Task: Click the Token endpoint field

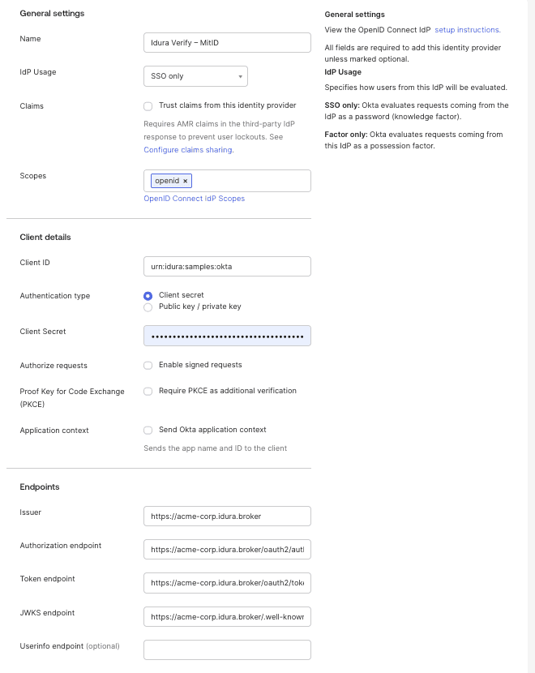Action: [x=227, y=582]
